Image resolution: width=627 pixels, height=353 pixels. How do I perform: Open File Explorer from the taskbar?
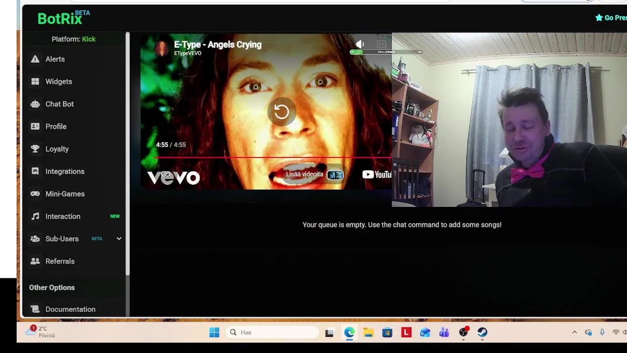coord(368,333)
